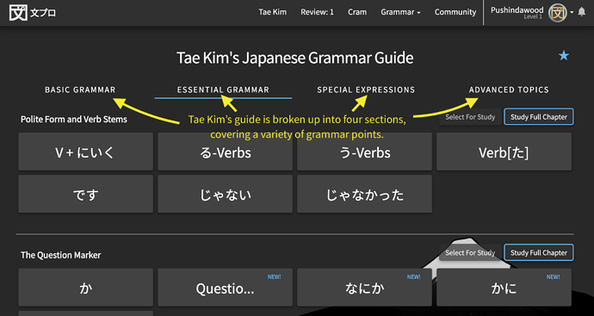Open the じゃなかった grammar card
Screen dimensions: 594x316
pyautogui.click(x=364, y=194)
